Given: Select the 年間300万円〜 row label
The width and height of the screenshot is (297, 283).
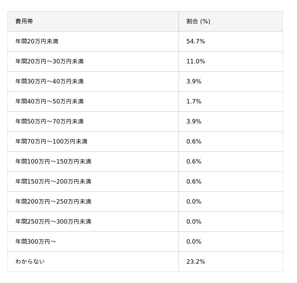Looking at the screenshot, I should (36, 242).
